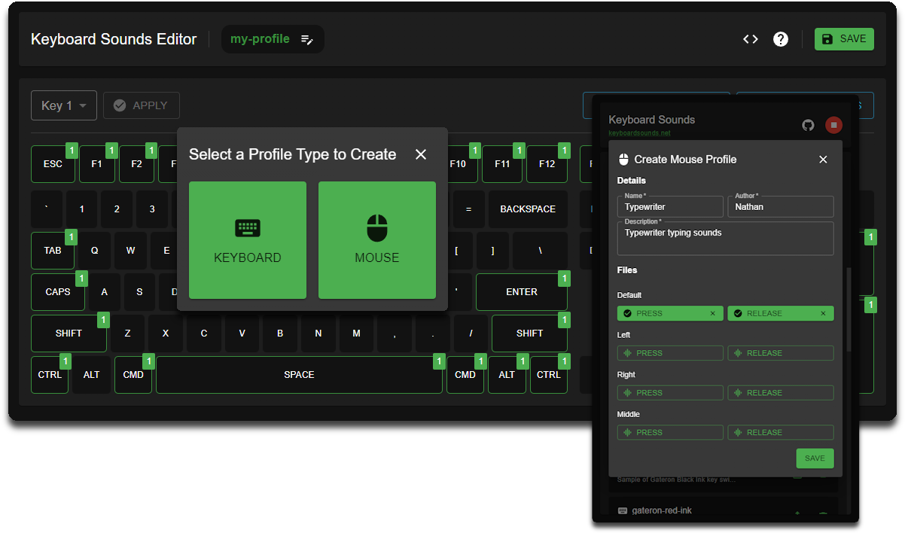Edit the Name field containing Typewriter
Viewport: 905px width, 533px height.
(670, 206)
